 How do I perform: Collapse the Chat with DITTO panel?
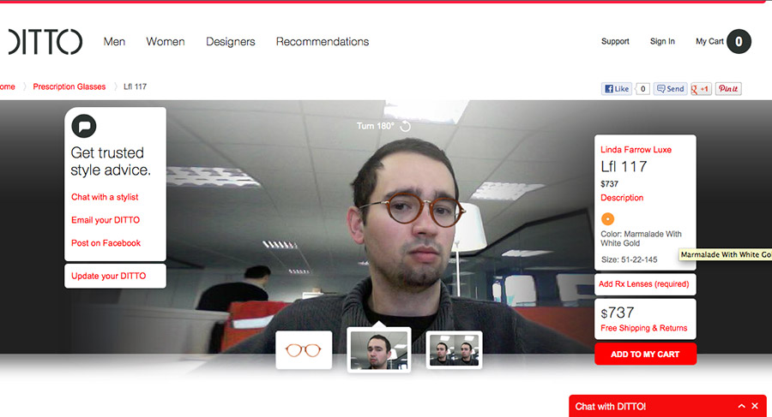tap(741, 406)
